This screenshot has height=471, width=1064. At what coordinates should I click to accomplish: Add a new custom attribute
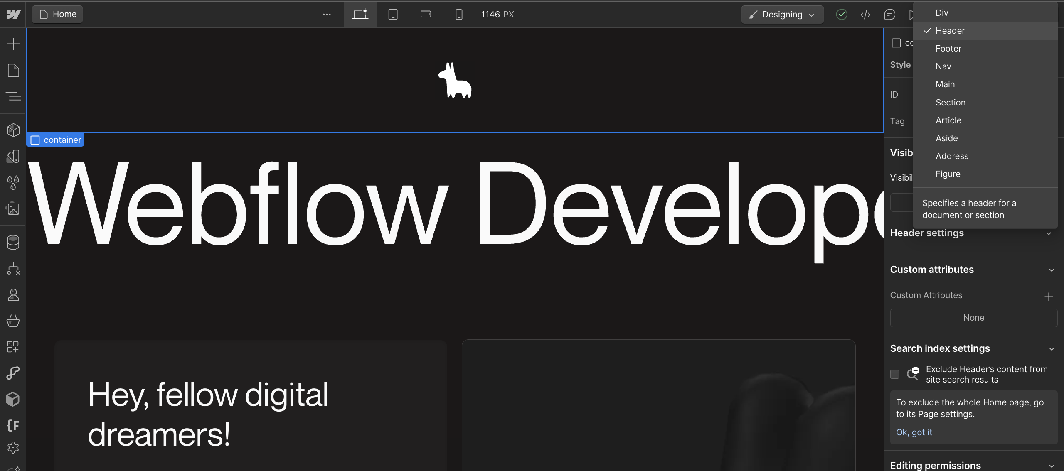[1049, 297]
